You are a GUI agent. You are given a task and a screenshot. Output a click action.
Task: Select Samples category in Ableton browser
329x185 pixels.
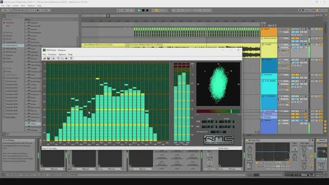pyautogui.click(x=9, y=62)
